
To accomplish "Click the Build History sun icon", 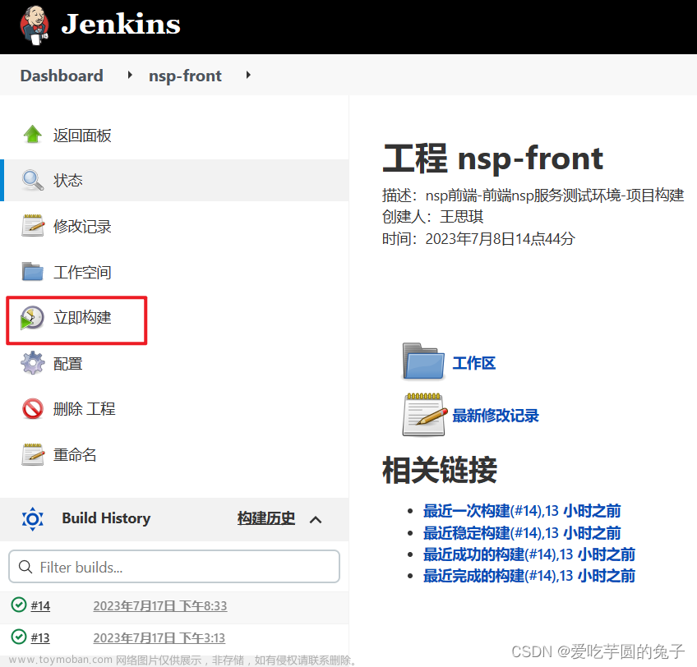I will 32,518.
